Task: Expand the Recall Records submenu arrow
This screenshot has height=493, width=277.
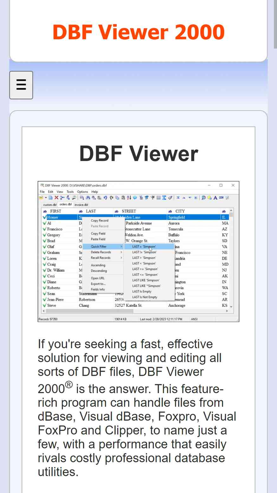Action: (121, 258)
